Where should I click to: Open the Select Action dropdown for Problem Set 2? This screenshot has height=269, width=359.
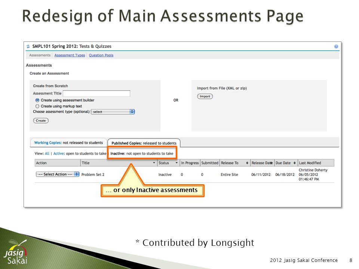(58, 174)
